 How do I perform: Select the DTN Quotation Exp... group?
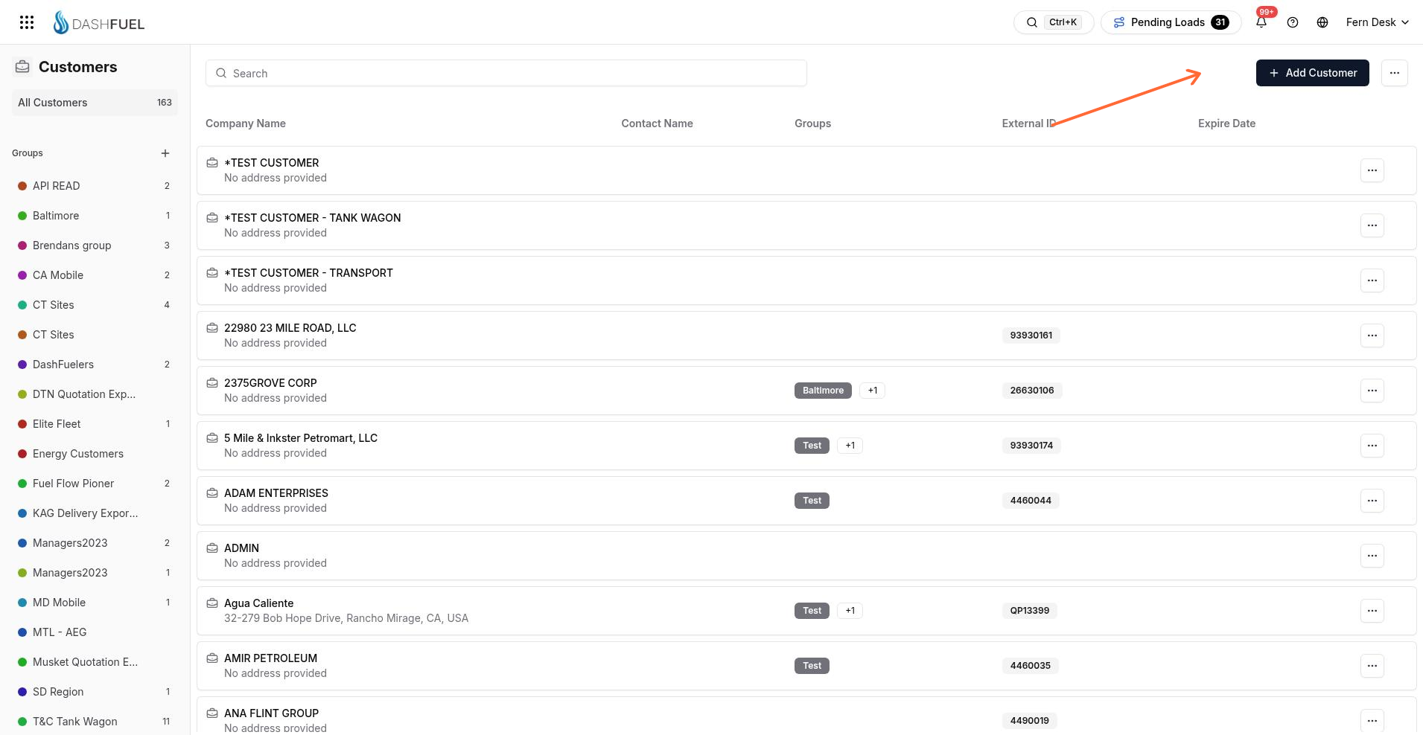[x=95, y=394]
